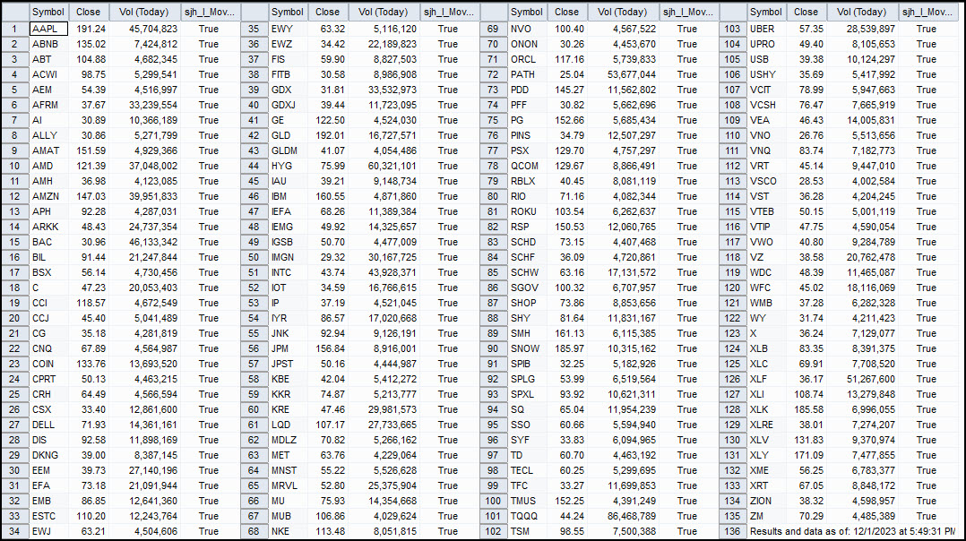Click the ZION symbol cell
966x541 pixels.
[x=766, y=501]
